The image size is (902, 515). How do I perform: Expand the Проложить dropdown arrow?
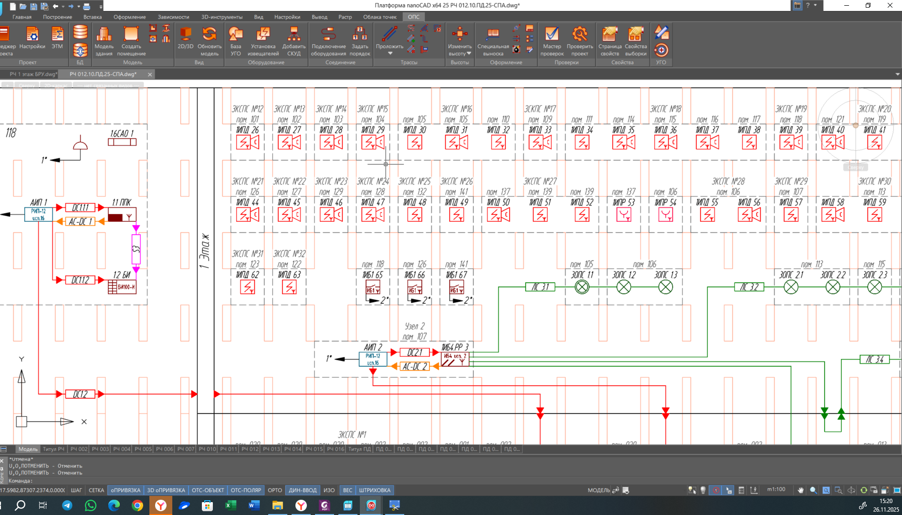390,53
